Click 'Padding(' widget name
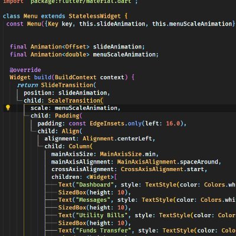Image resolution: width=236 pixels, height=236 pixels. [x=68, y=116]
